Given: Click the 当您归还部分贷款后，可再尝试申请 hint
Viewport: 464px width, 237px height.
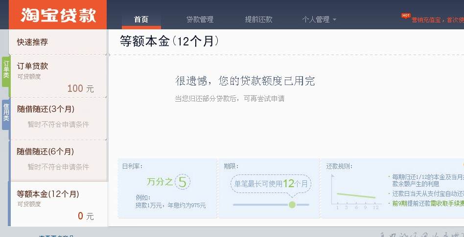Looking at the screenshot, I should (230, 99).
